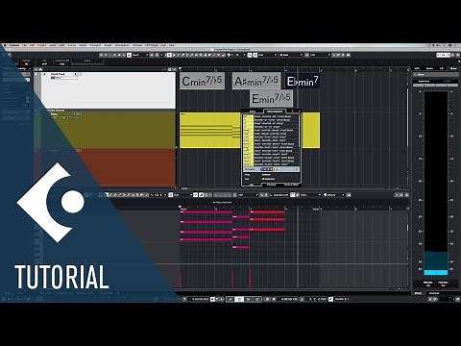This screenshot has width=461, height=346.
Task: Switch to Loudness tab below the meter
Action: tap(434, 293)
